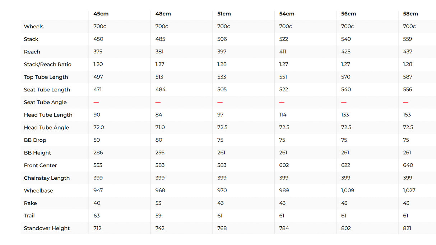This screenshot has width=436, height=245.
Task: Click the 48cm Rake value 53
Action: pyautogui.click(x=159, y=203)
